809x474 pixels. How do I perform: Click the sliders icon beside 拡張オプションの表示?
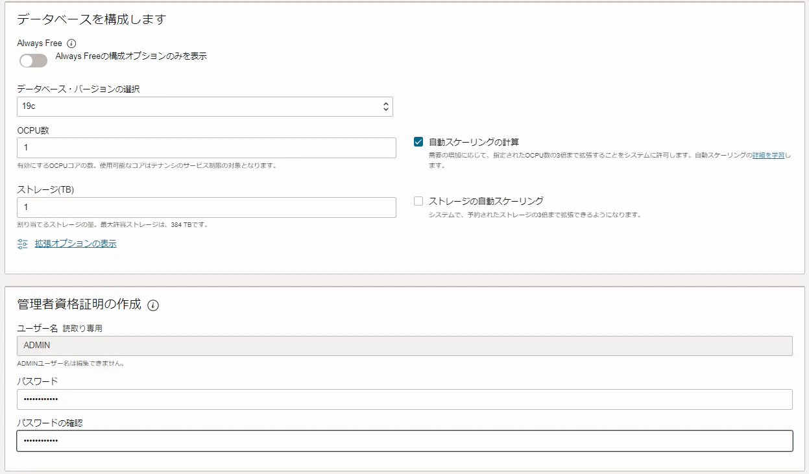pyautogui.click(x=23, y=244)
